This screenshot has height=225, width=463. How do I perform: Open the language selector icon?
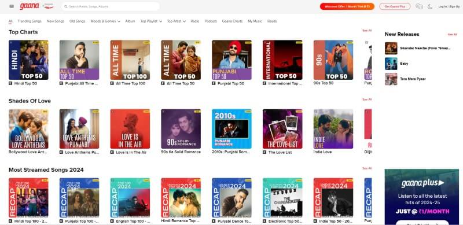click(419, 6)
